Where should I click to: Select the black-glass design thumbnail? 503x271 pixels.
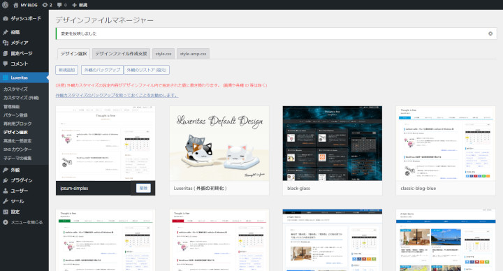click(333, 143)
